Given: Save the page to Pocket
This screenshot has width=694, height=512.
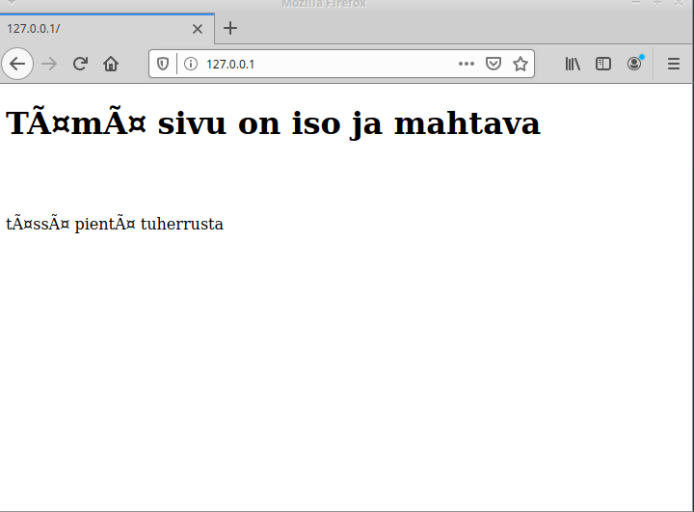Looking at the screenshot, I should [493, 64].
